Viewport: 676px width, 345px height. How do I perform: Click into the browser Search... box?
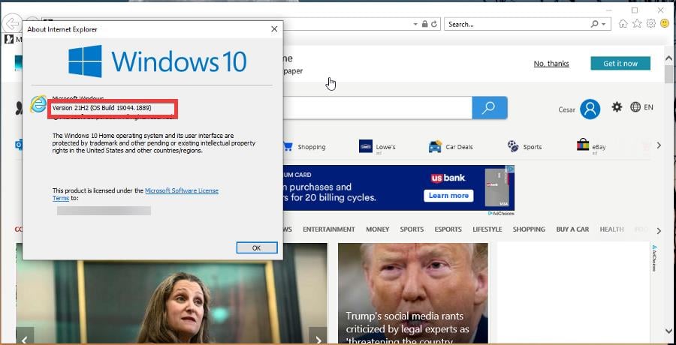click(517, 25)
